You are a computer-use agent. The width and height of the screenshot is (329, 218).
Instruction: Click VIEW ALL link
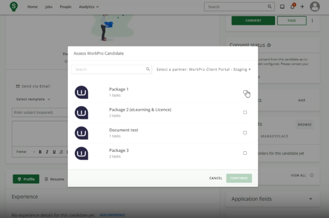(299, 175)
